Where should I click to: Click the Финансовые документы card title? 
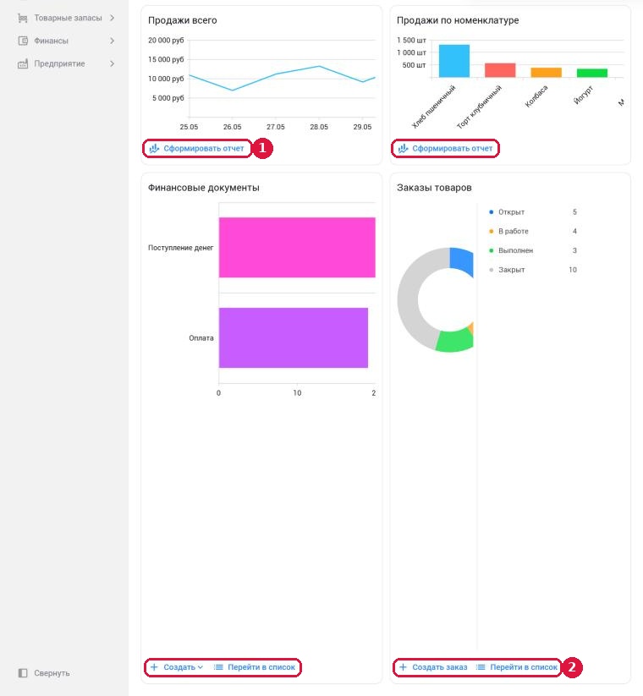204,188
